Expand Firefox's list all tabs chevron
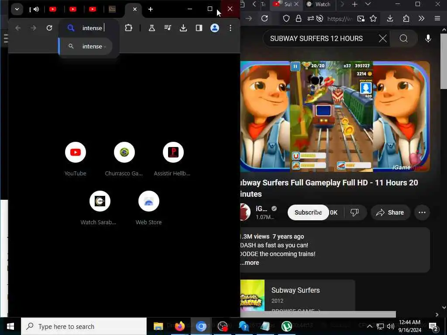This screenshot has height=335, width=447. point(368,4)
